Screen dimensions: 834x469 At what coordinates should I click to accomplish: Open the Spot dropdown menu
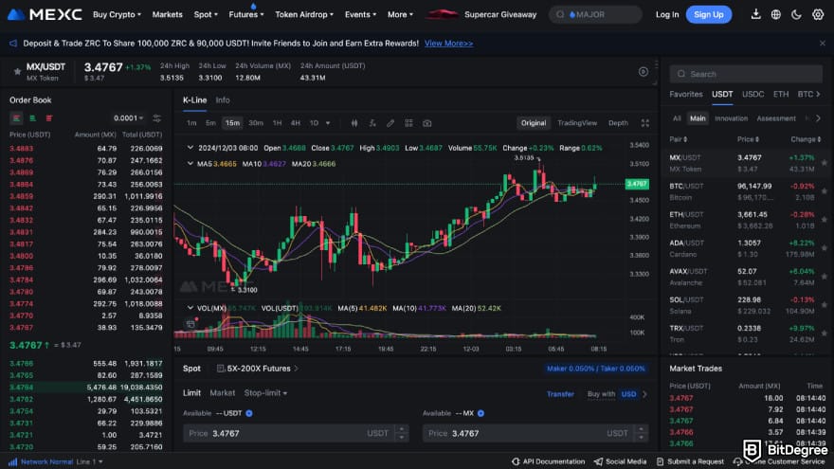pyautogui.click(x=206, y=14)
